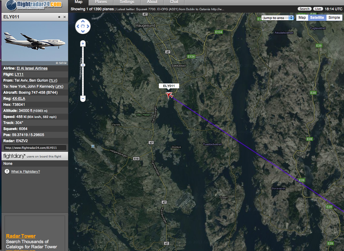Screen dimensions: 344x251
Task: Switch map view to Map mode
Action: click(302, 18)
